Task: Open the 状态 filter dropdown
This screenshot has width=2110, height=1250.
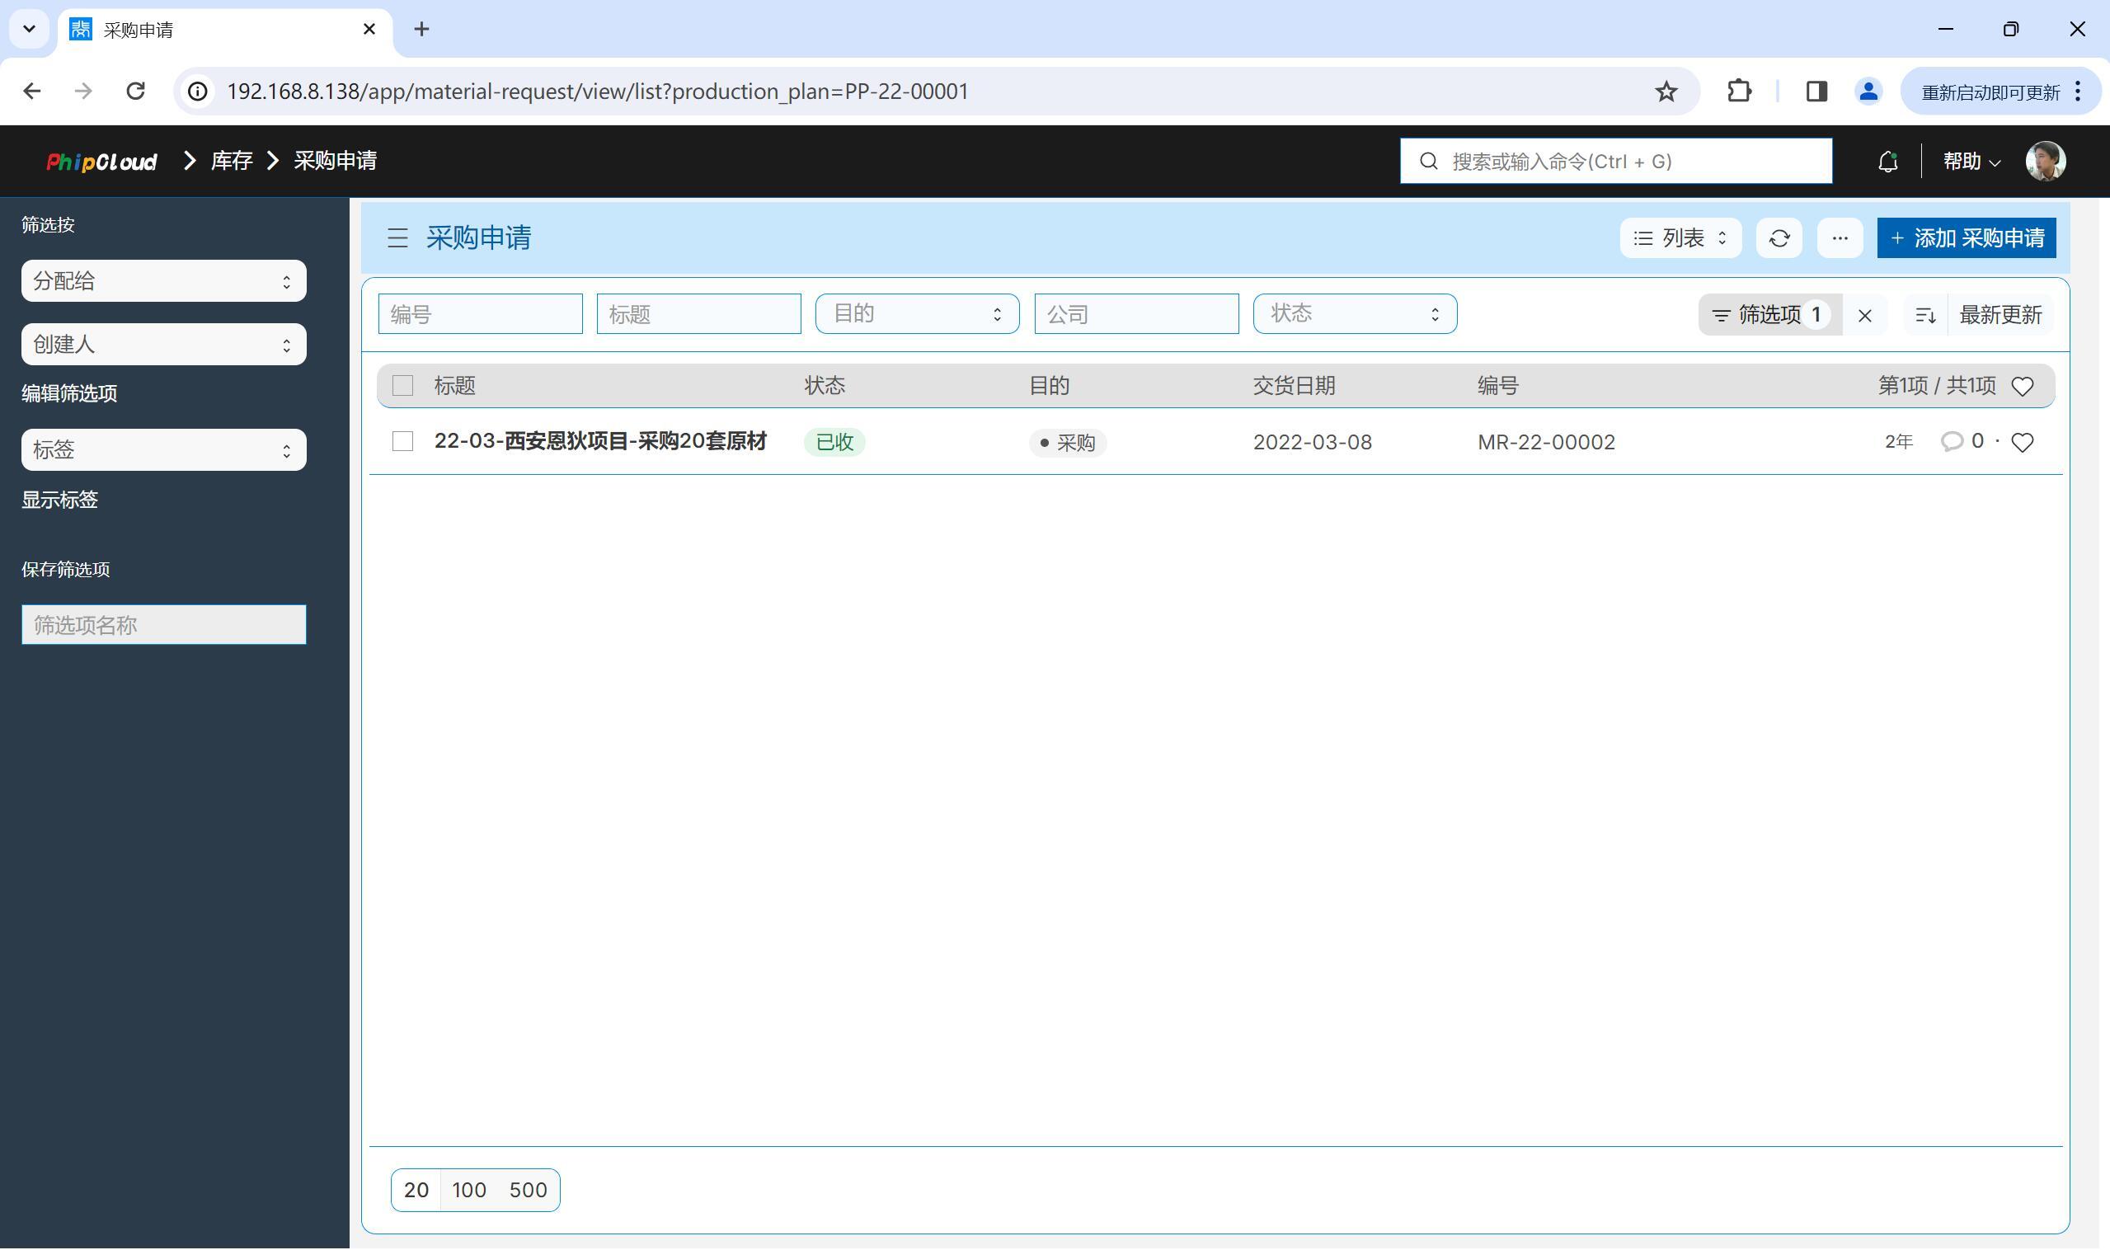Action: tap(1354, 314)
